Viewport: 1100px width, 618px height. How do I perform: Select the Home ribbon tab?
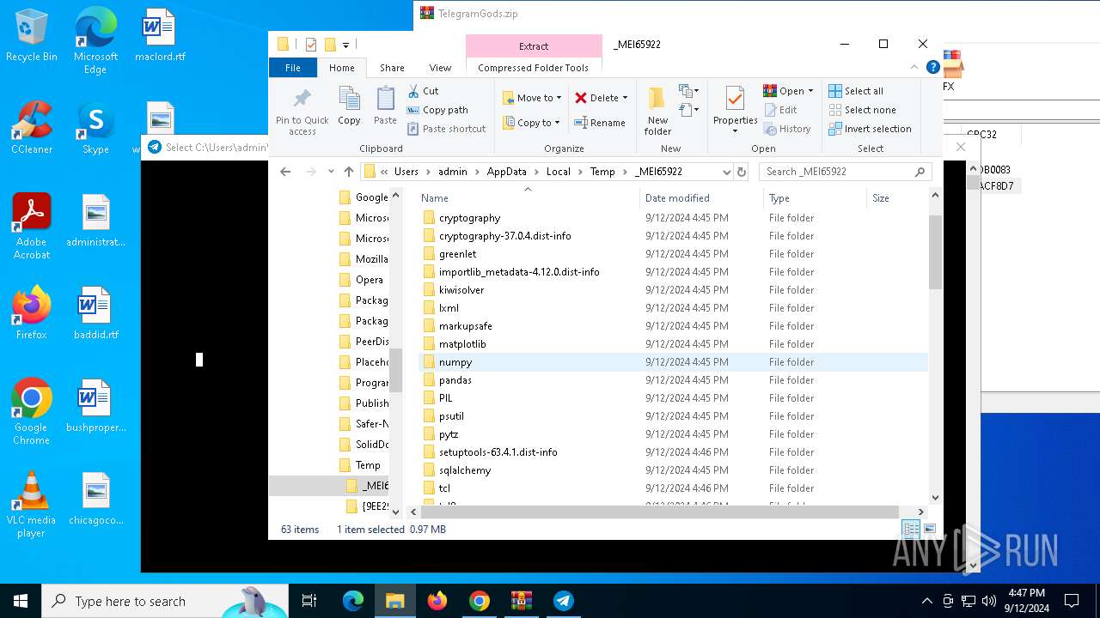coord(341,68)
